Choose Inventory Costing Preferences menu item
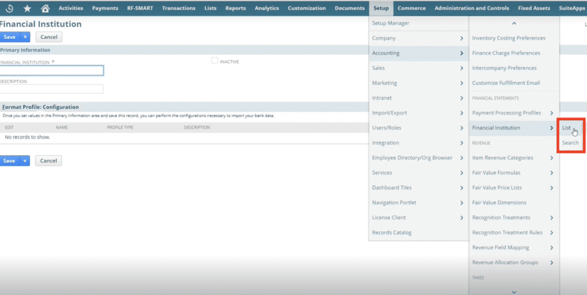Viewport: 587px width, 295px height. (x=508, y=38)
